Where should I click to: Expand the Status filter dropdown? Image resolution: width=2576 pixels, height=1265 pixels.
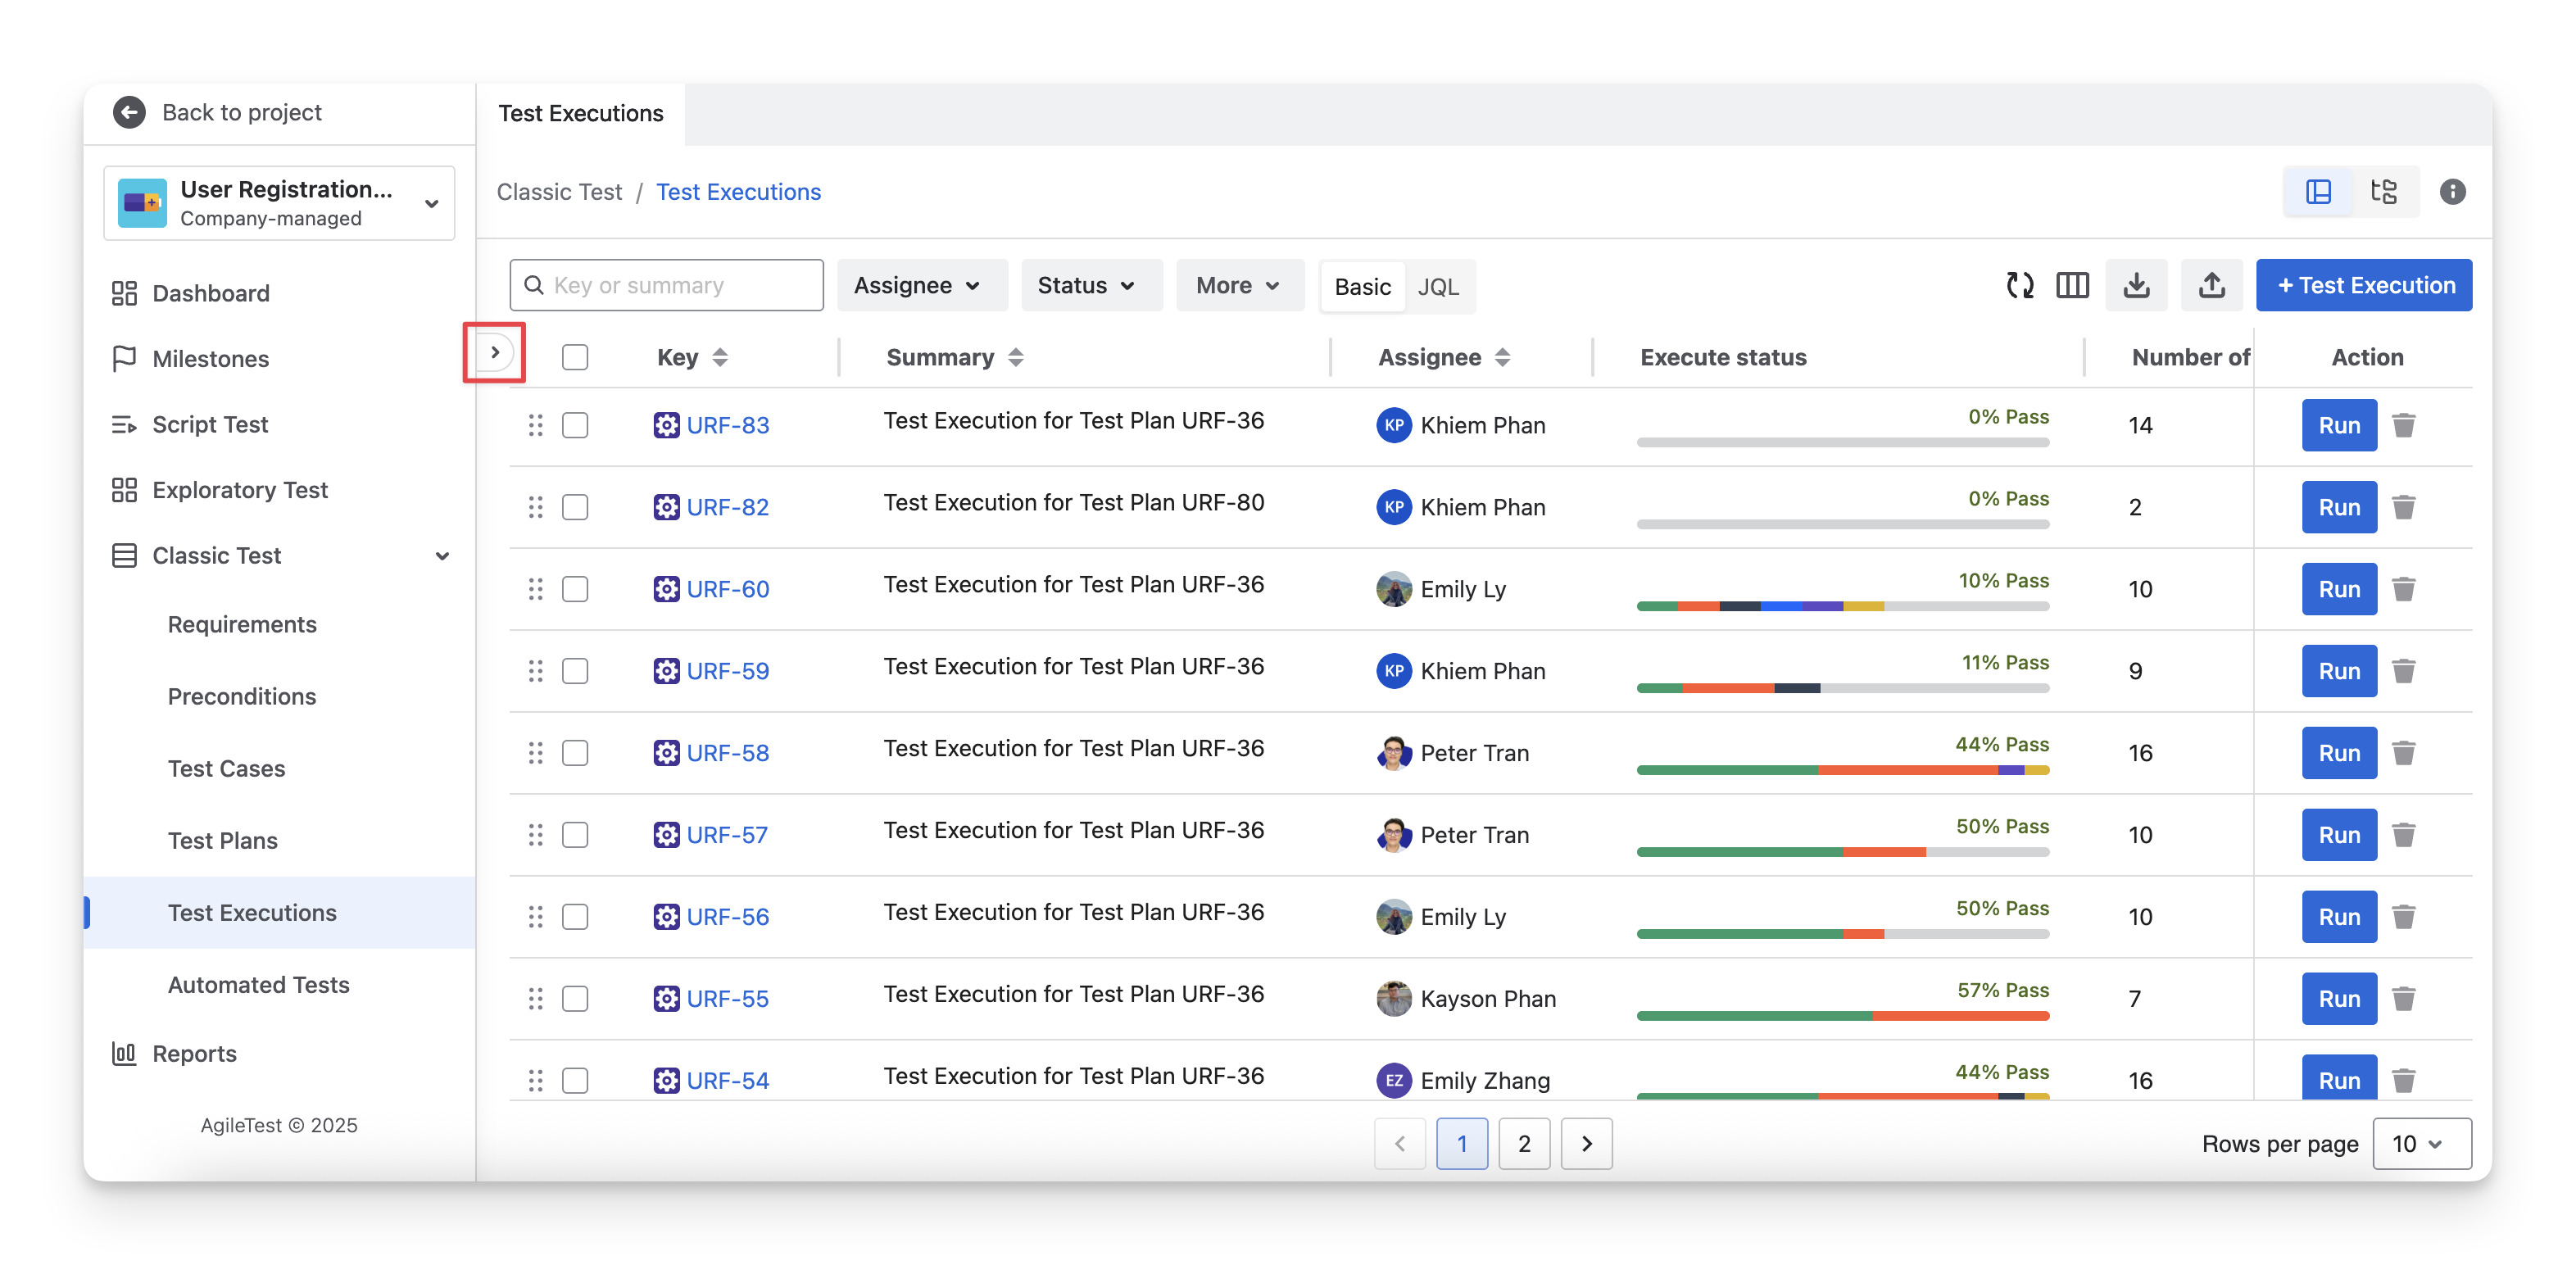(1089, 285)
